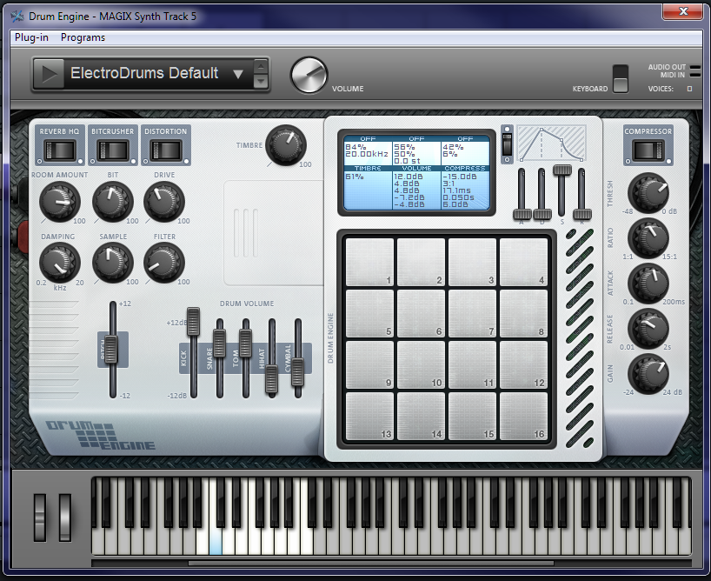711x581 pixels.
Task: Click the CYMBAL volume fader
Action: (x=297, y=371)
